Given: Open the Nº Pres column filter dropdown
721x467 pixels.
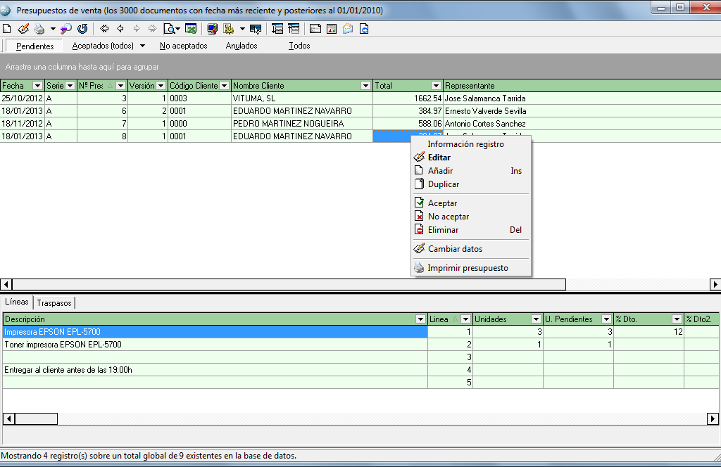Looking at the screenshot, I should [x=120, y=86].
